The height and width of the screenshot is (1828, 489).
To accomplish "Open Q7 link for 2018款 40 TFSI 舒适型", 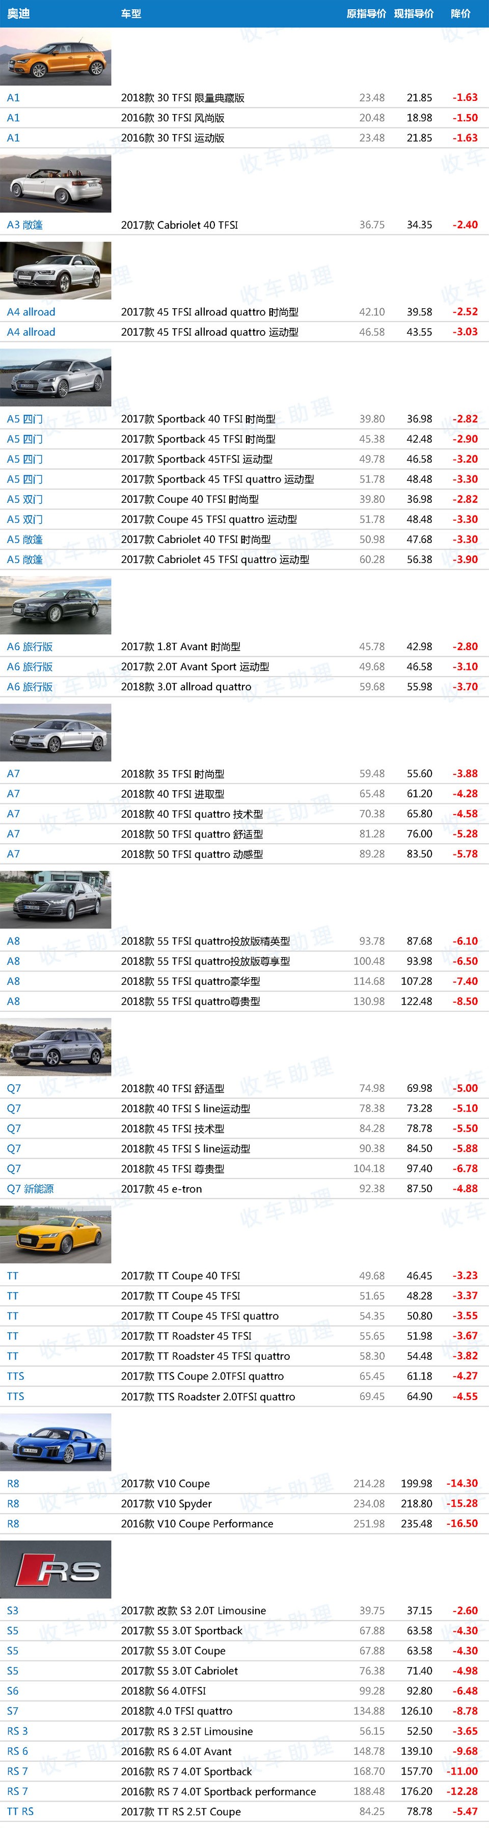I will [13, 1089].
